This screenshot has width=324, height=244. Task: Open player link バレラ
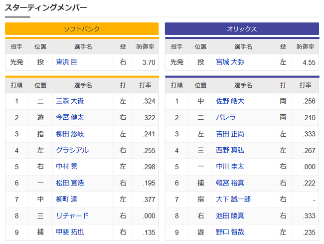coord(226,117)
